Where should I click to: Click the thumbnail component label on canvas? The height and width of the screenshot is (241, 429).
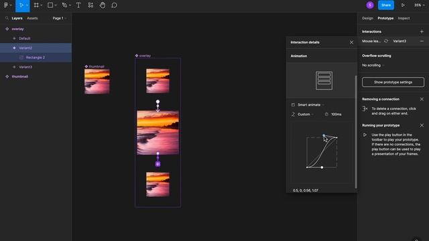tap(97, 66)
